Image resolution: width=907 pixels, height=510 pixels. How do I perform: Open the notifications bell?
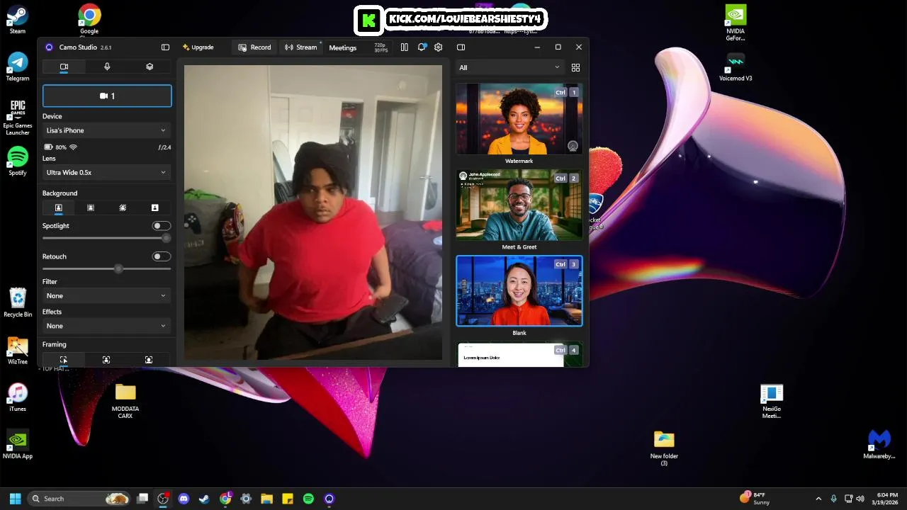(422, 47)
